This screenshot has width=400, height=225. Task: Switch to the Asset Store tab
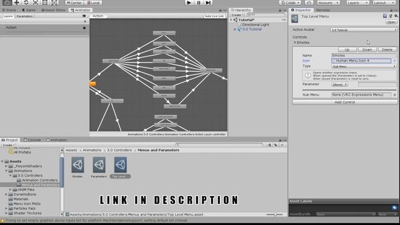(x=53, y=10)
